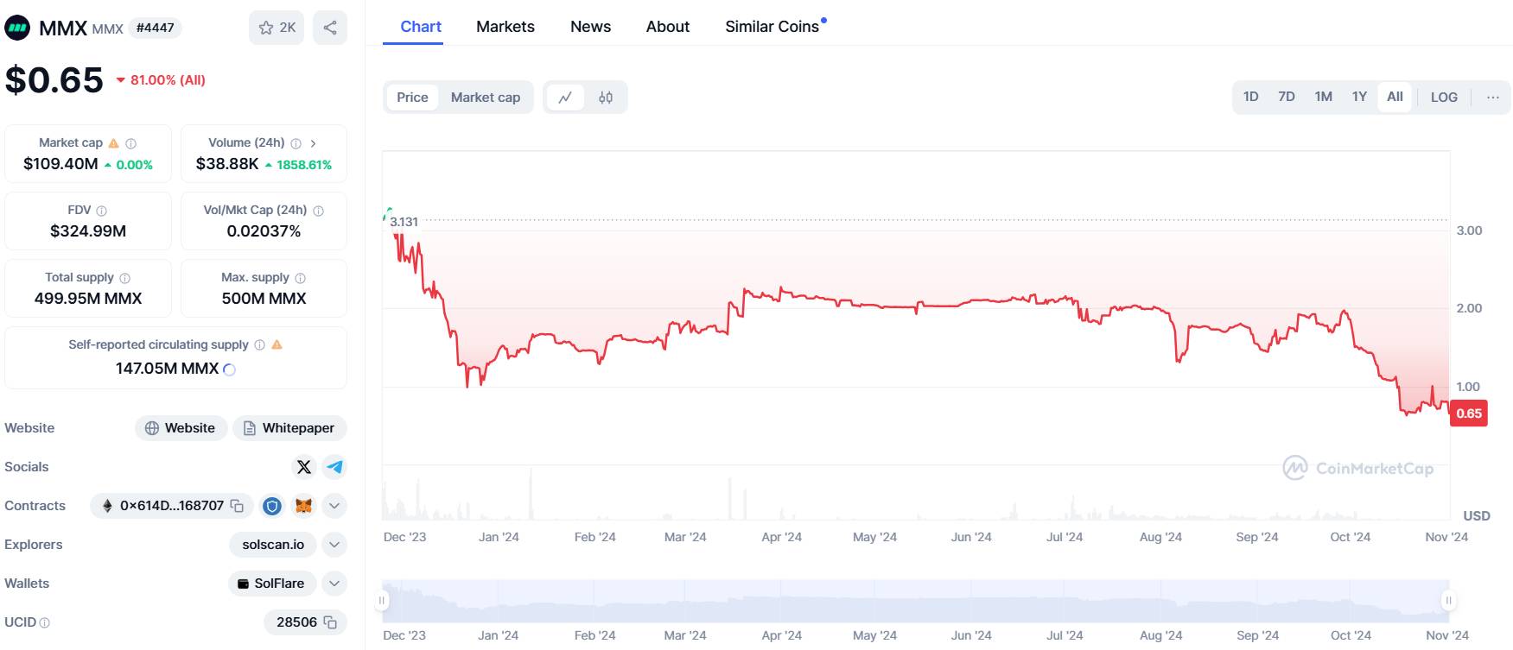This screenshot has width=1513, height=650.
Task: Expand more Explorers options
Action: point(334,545)
